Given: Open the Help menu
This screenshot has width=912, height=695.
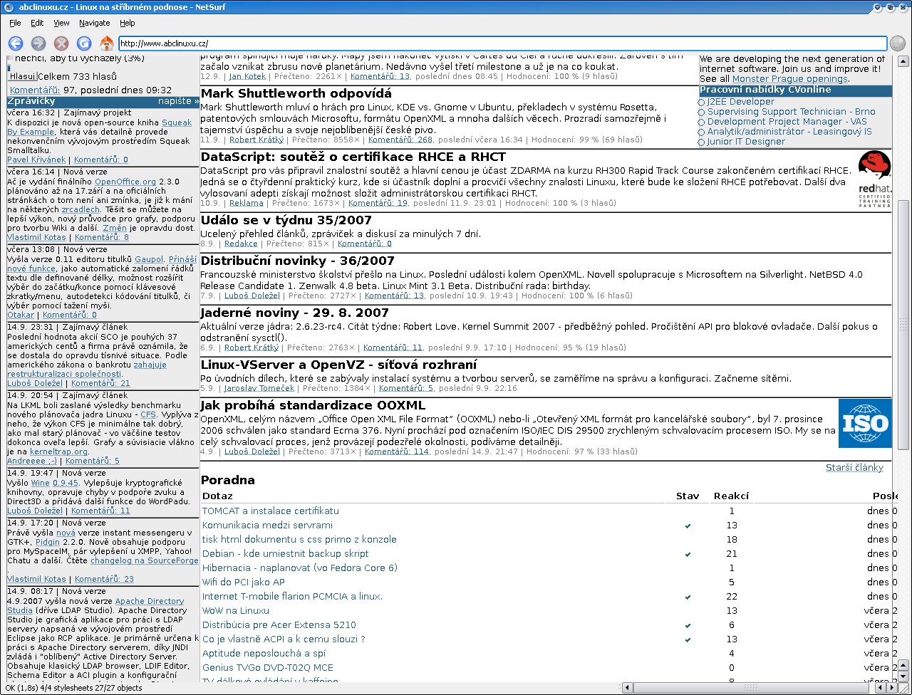Looking at the screenshot, I should [x=128, y=23].
